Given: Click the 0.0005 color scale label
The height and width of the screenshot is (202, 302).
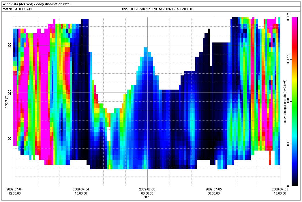Looking at the screenshot, I should (288, 144).
